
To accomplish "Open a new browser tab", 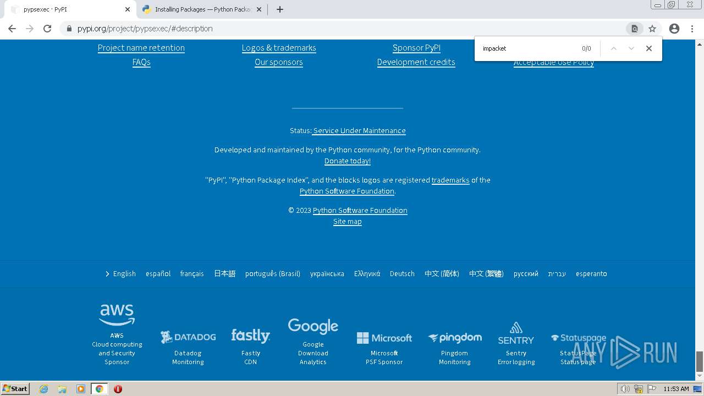I will (280, 9).
